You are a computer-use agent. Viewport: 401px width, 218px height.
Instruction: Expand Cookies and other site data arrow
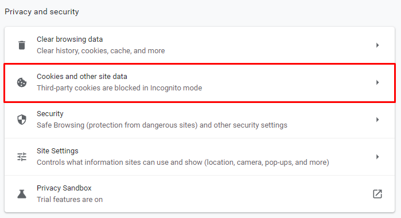377,82
